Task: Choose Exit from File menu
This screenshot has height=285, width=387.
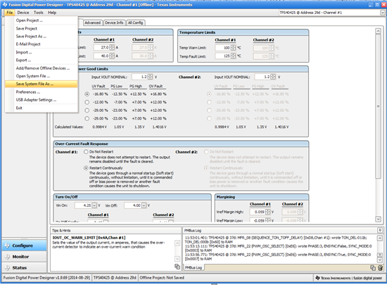Action: tap(42, 108)
